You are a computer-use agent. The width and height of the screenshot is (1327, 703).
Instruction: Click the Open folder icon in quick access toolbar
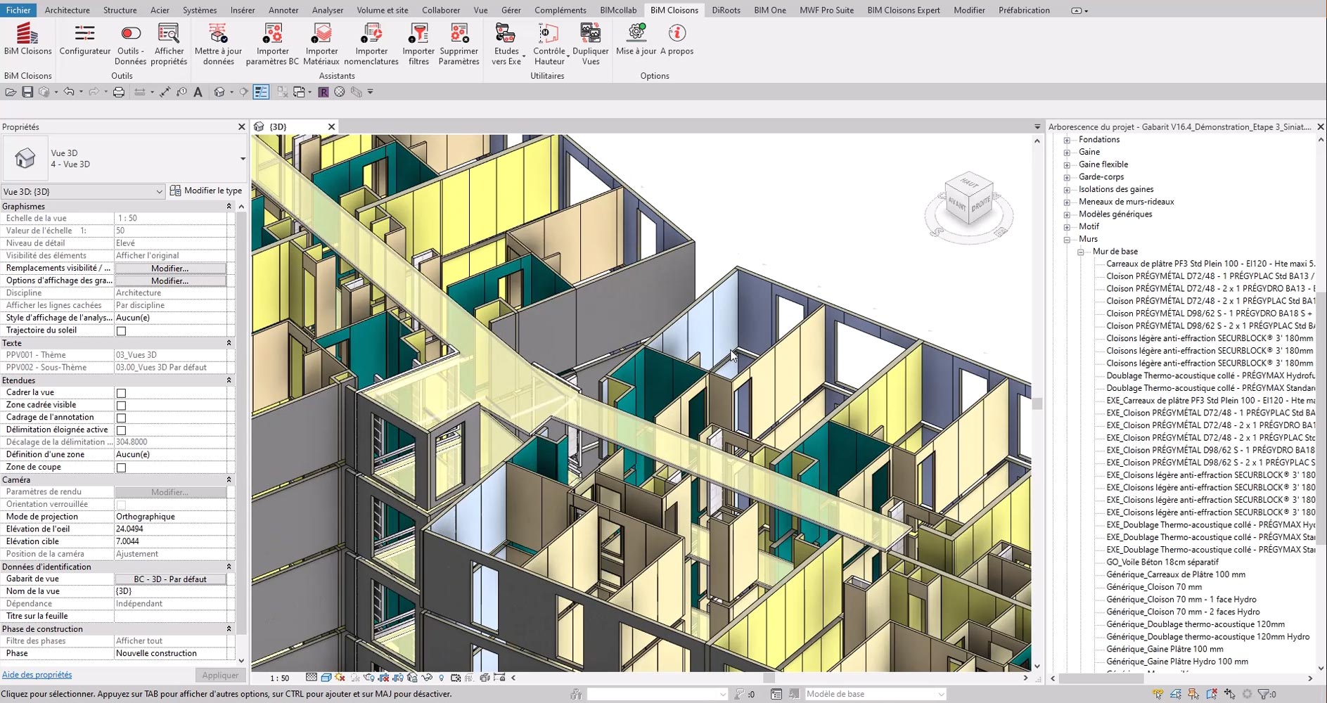tap(11, 92)
